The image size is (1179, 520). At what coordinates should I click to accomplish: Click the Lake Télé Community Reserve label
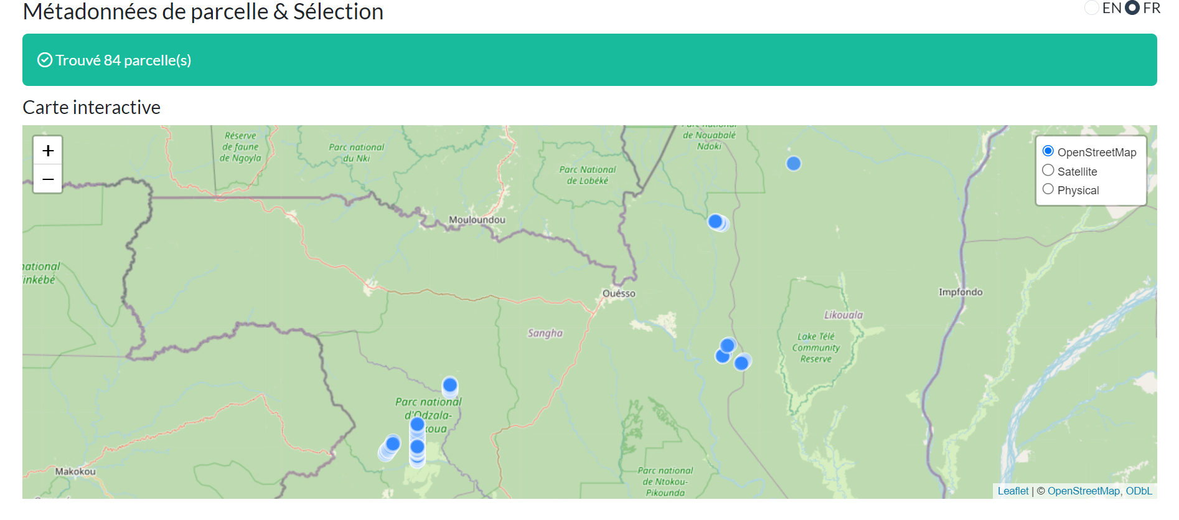pos(816,347)
